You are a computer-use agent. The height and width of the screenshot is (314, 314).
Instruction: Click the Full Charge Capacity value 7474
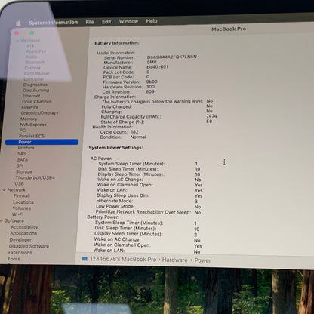(211, 116)
